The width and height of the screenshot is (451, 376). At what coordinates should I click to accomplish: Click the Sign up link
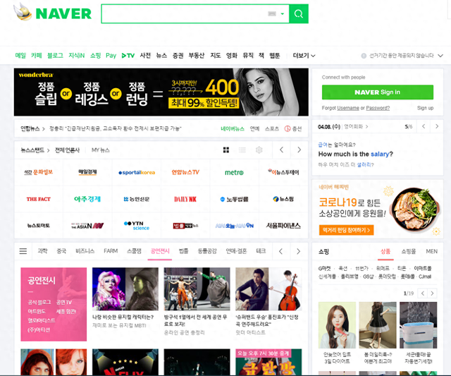425,108
